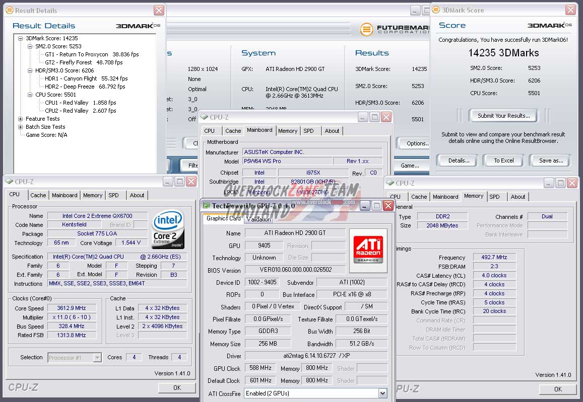Minimize the left CPU-Z window

click(168, 182)
